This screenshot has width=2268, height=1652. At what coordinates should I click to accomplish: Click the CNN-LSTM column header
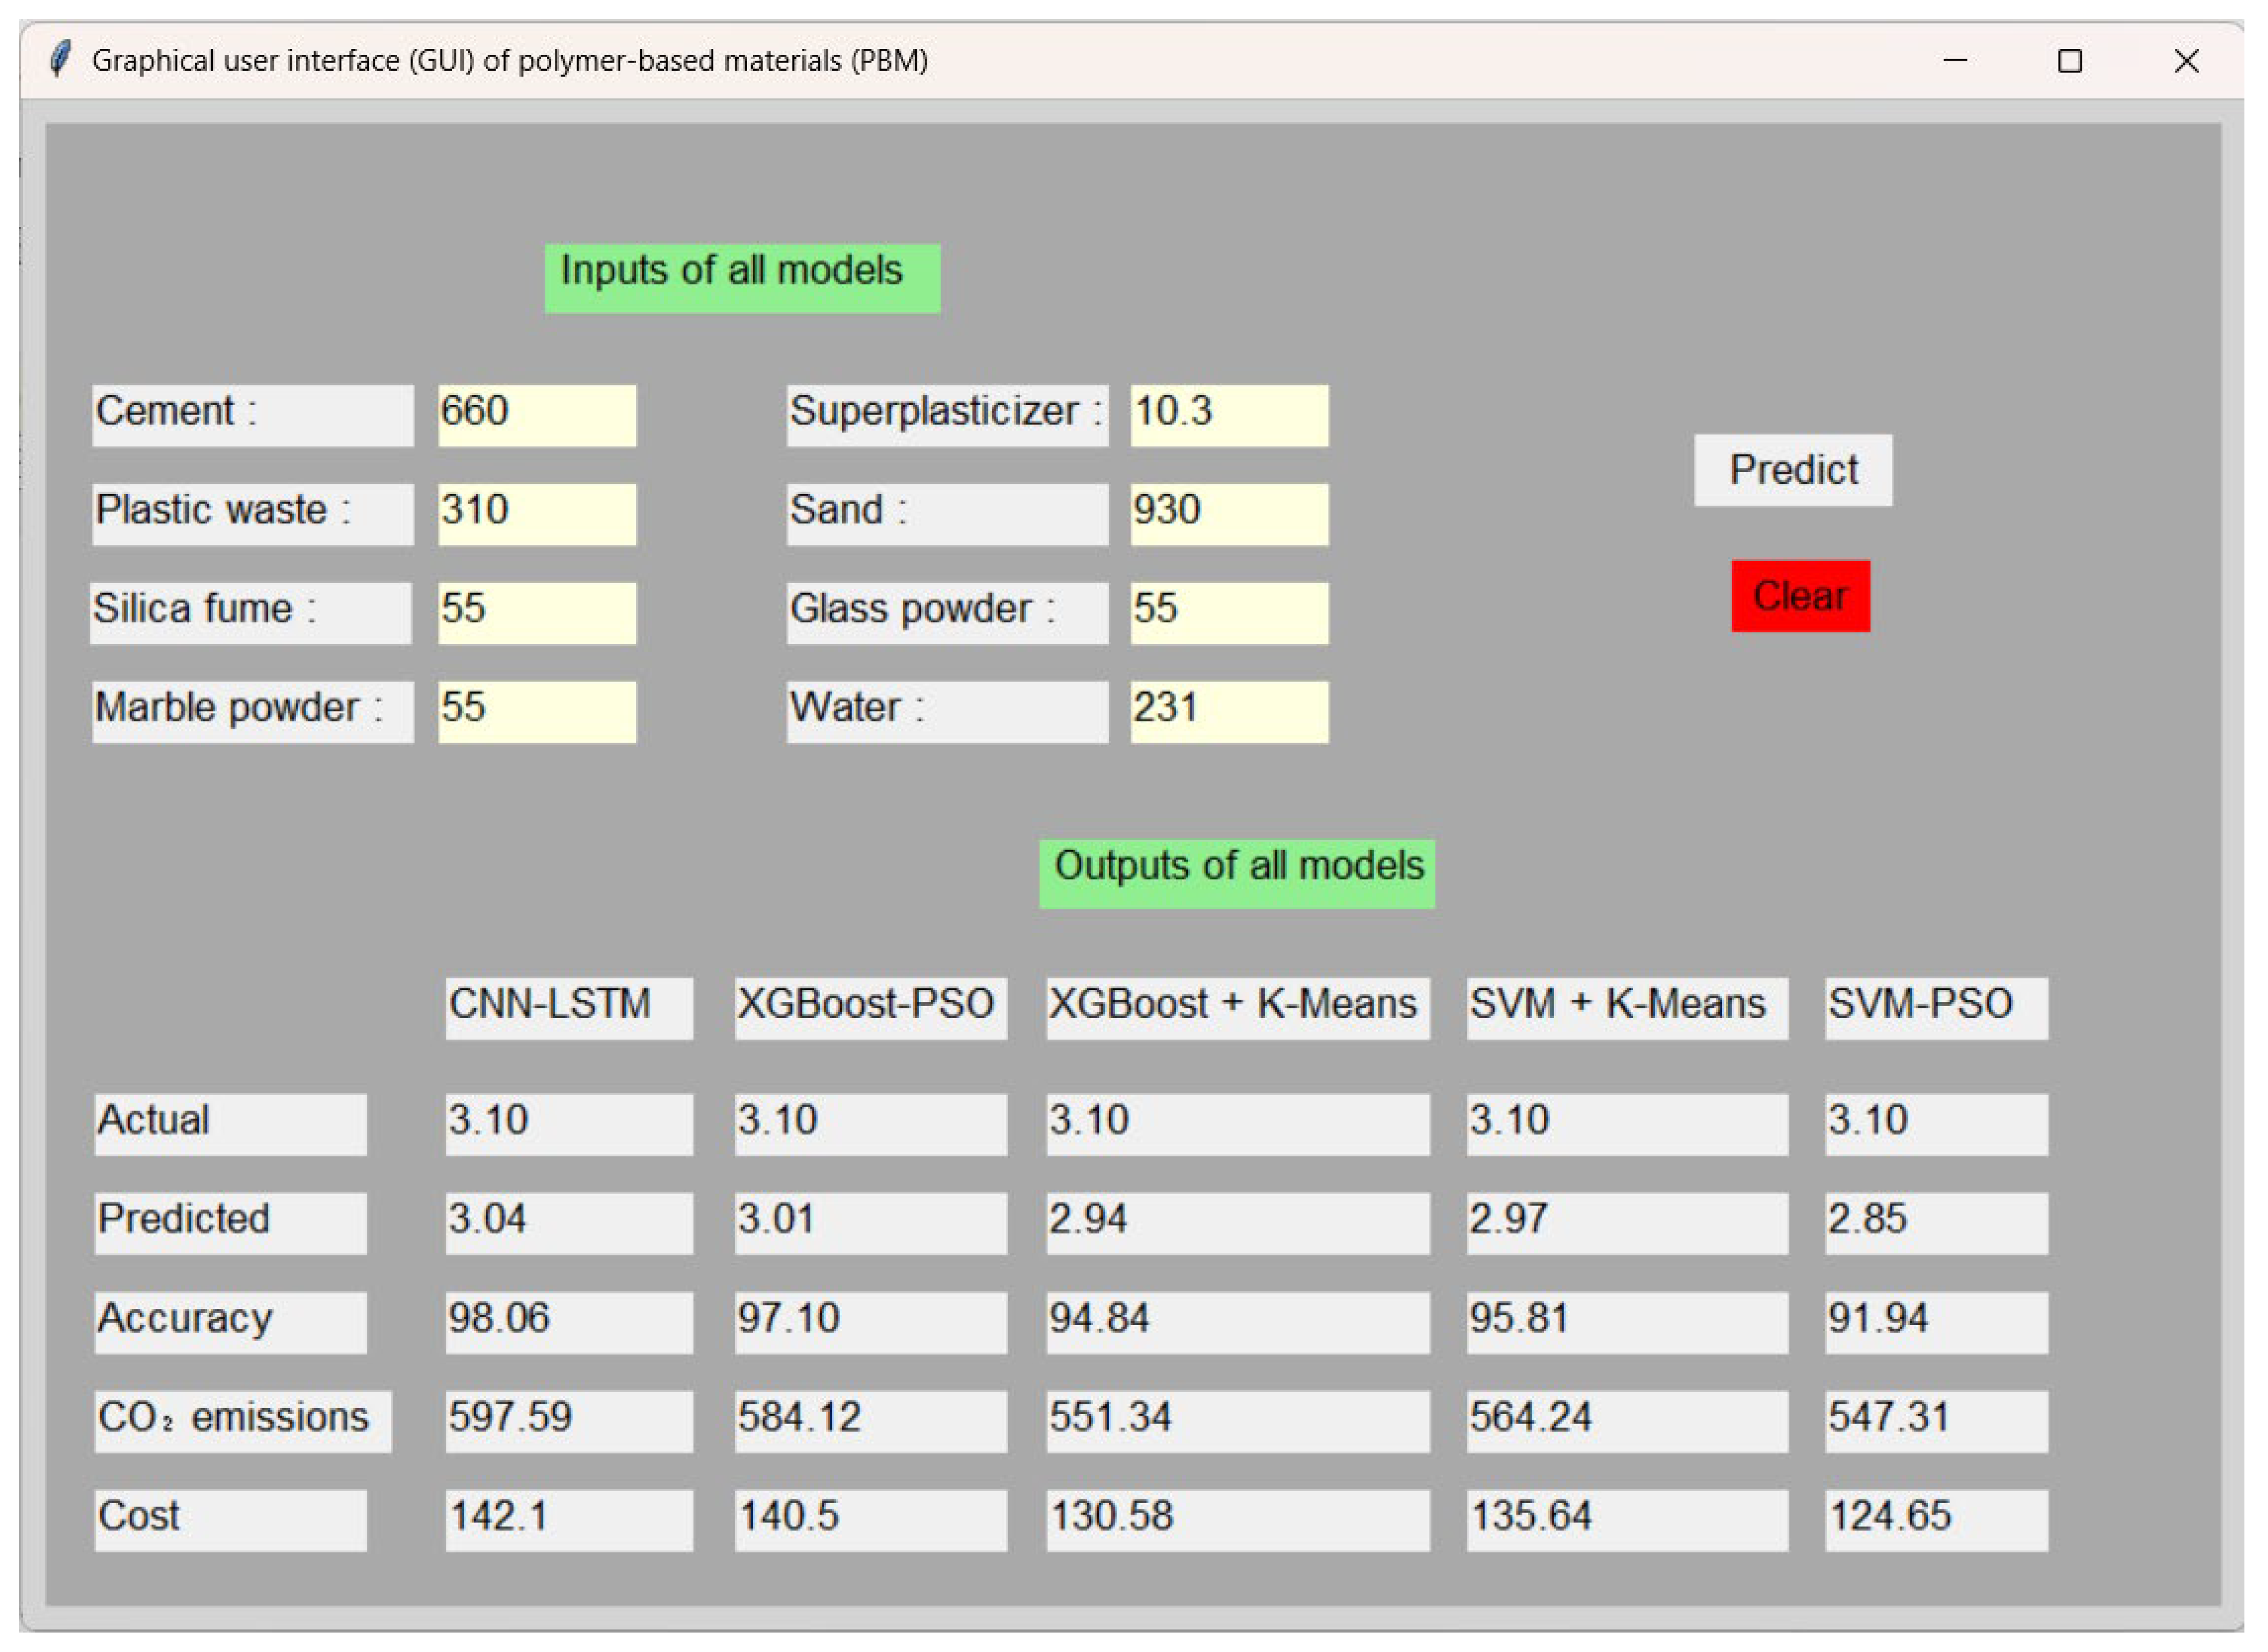tap(568, 1008)
